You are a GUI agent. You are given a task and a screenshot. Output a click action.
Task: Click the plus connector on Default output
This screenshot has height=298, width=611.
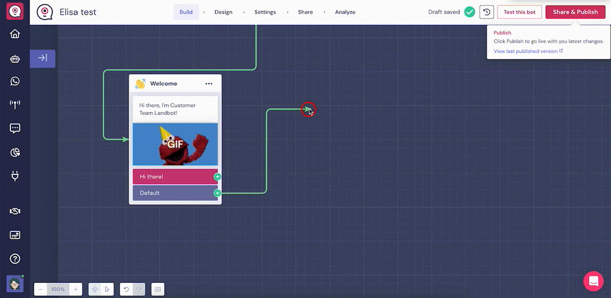(217, 193)
